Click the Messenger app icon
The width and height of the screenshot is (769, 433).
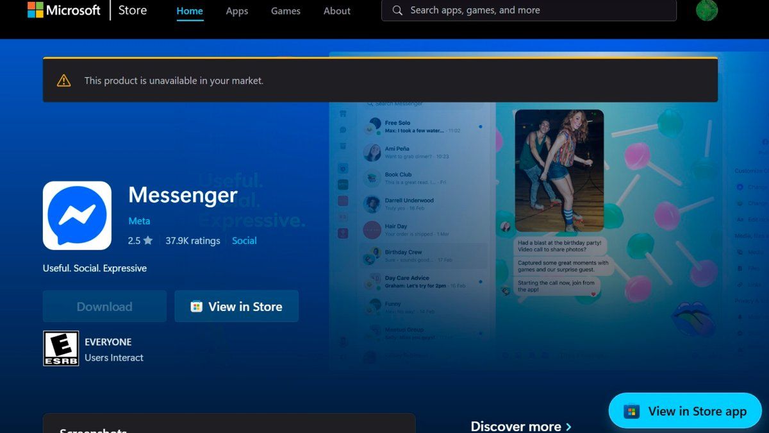[77, 216]
